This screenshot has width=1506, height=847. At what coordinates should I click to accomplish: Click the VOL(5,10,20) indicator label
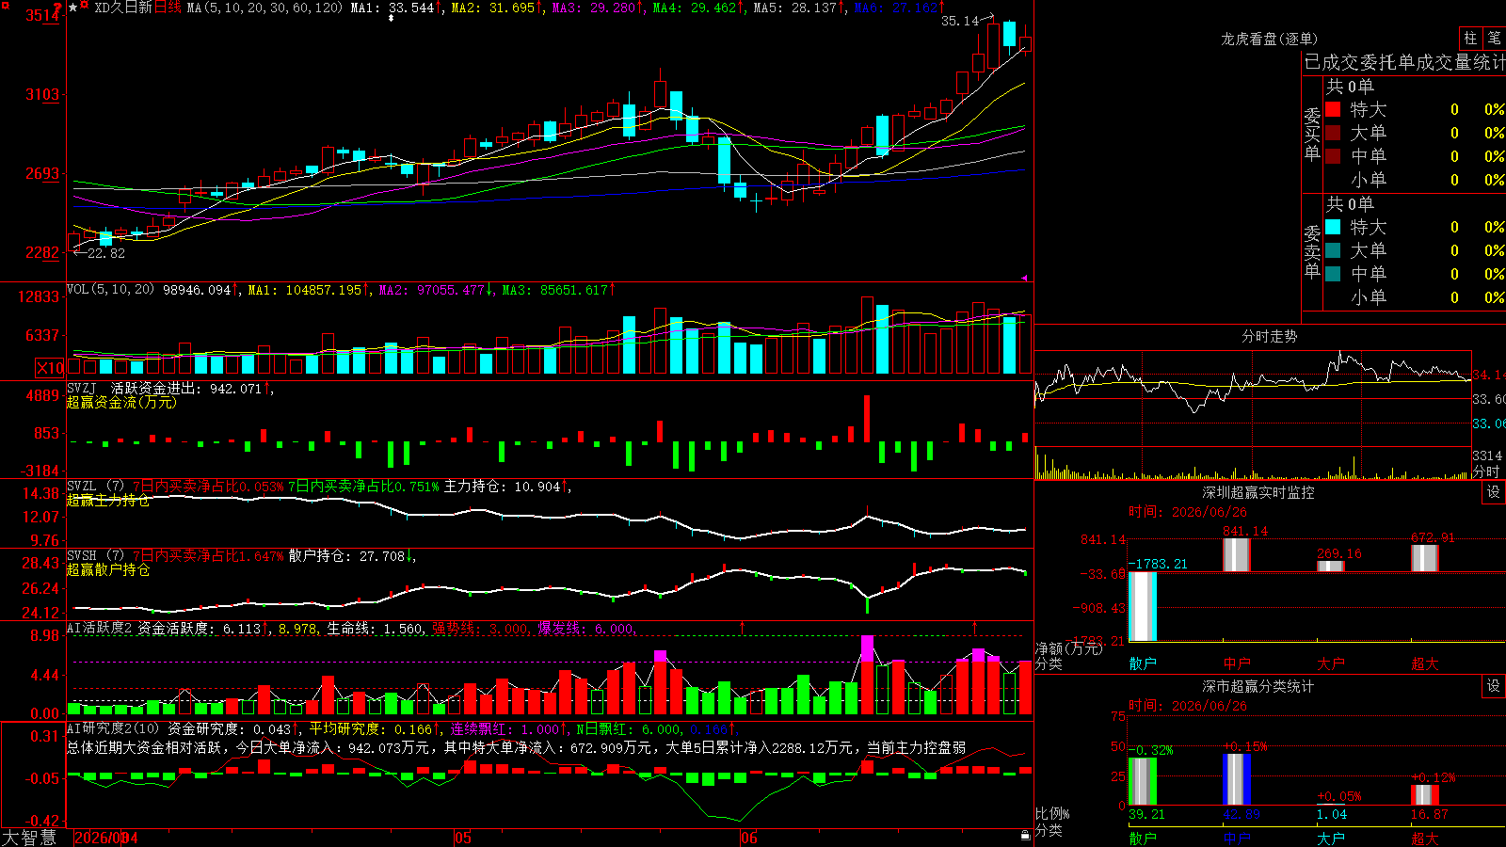(x=111, y=290)
